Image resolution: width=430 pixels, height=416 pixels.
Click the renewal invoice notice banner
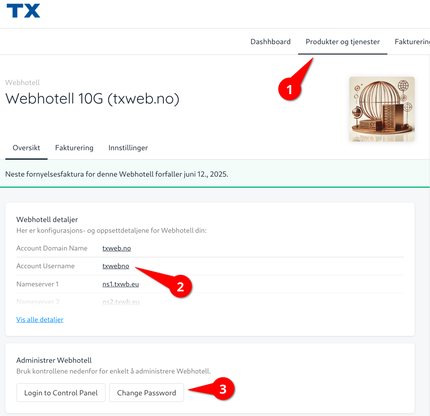pyautogui.click(x=117, y=174)
